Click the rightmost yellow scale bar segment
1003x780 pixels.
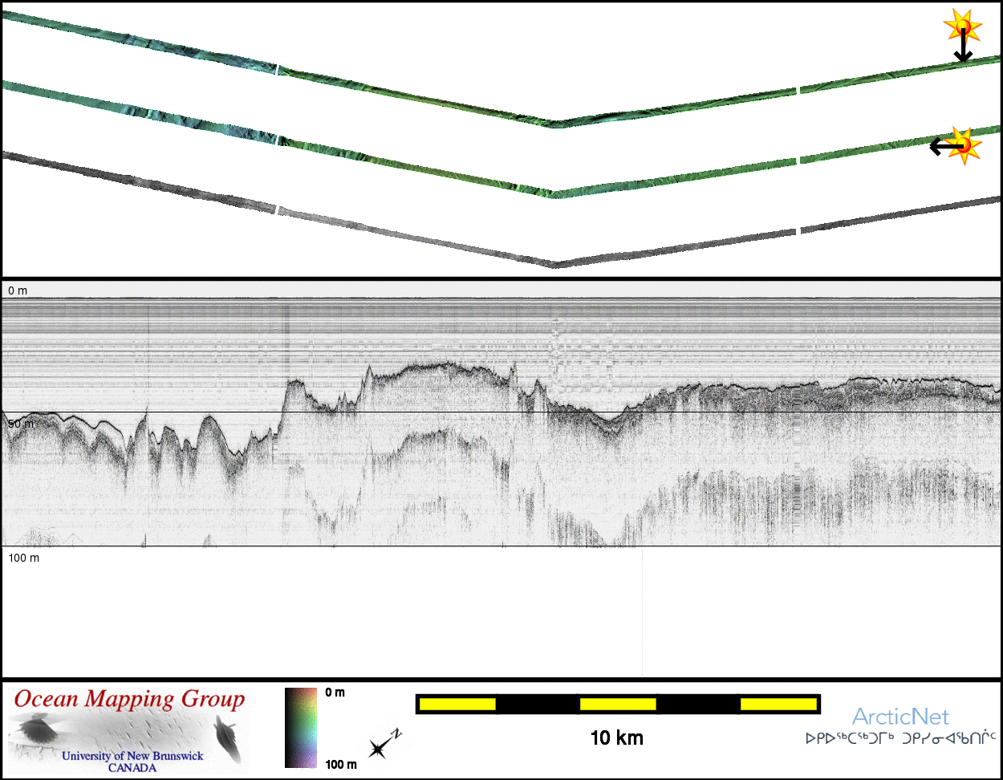coord(778,704)
